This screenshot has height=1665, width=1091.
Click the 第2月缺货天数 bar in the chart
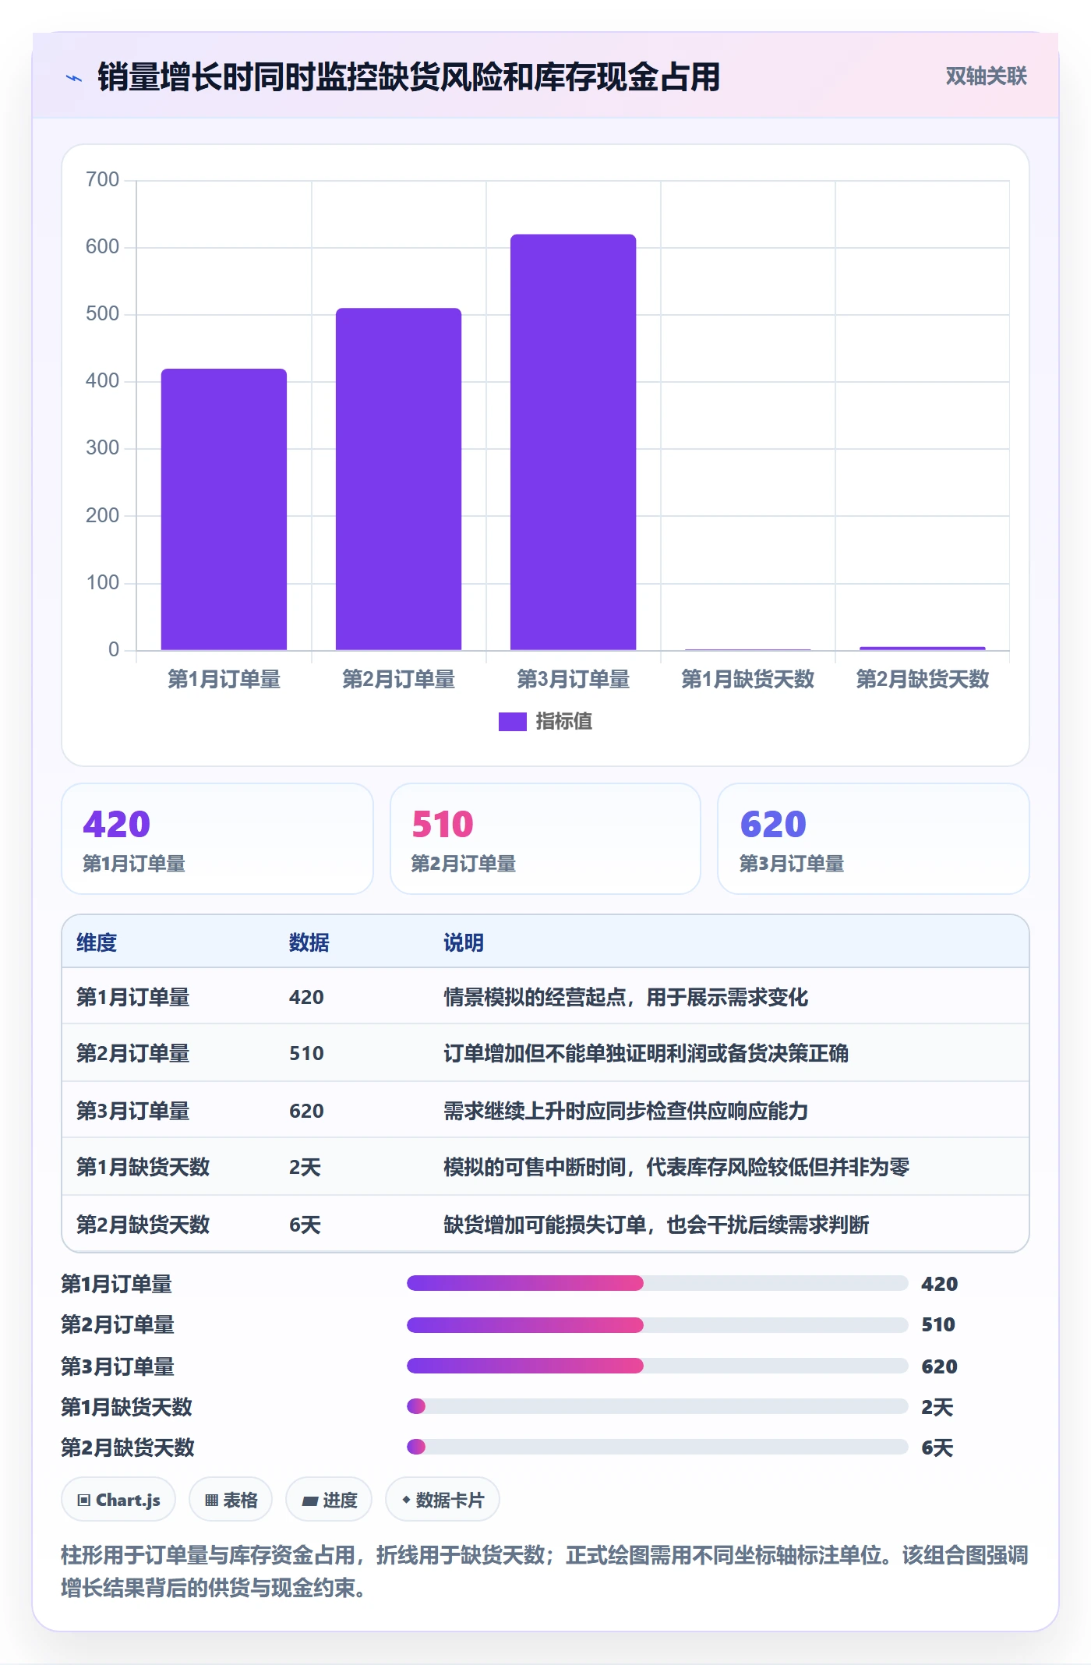click(x=922, y=648)
